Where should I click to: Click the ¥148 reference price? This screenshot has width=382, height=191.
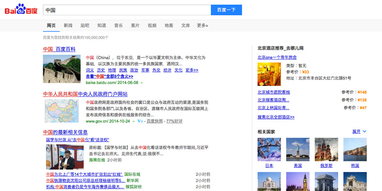coord(362,92)
